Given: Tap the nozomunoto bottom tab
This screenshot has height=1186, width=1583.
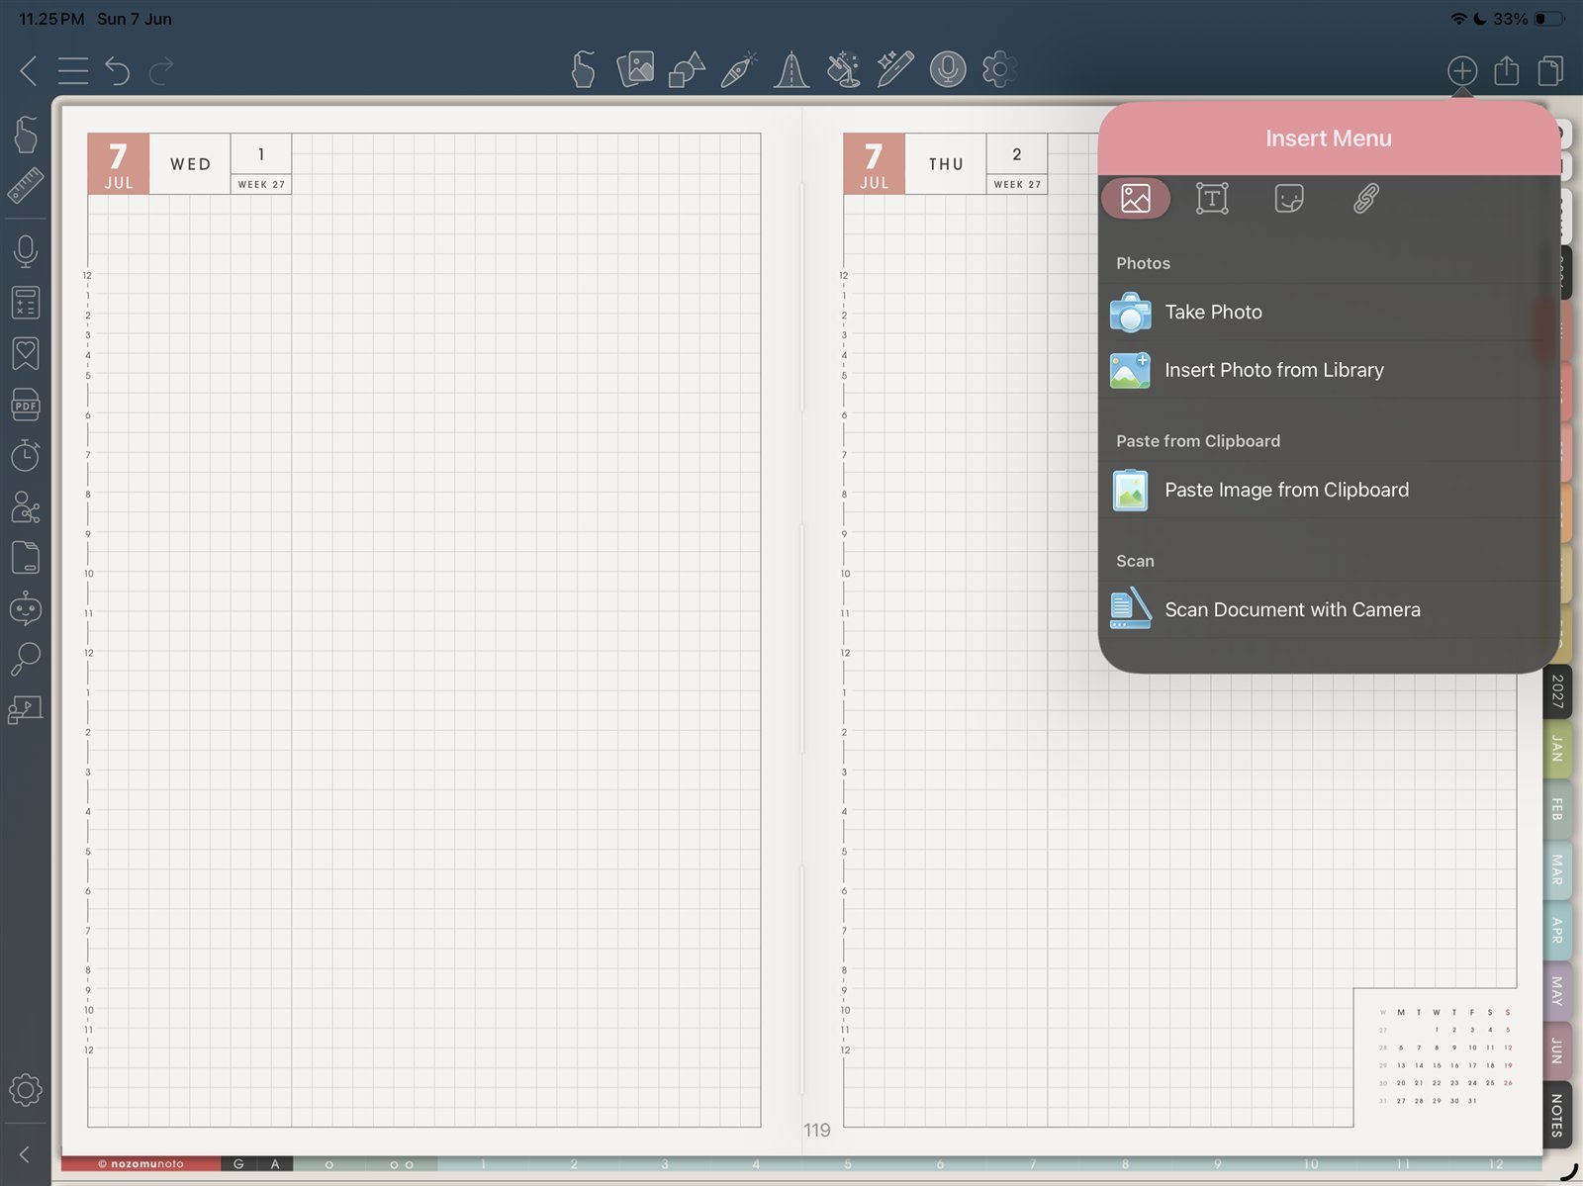Looking at the screenshot, I should (x=140, y=1164).
